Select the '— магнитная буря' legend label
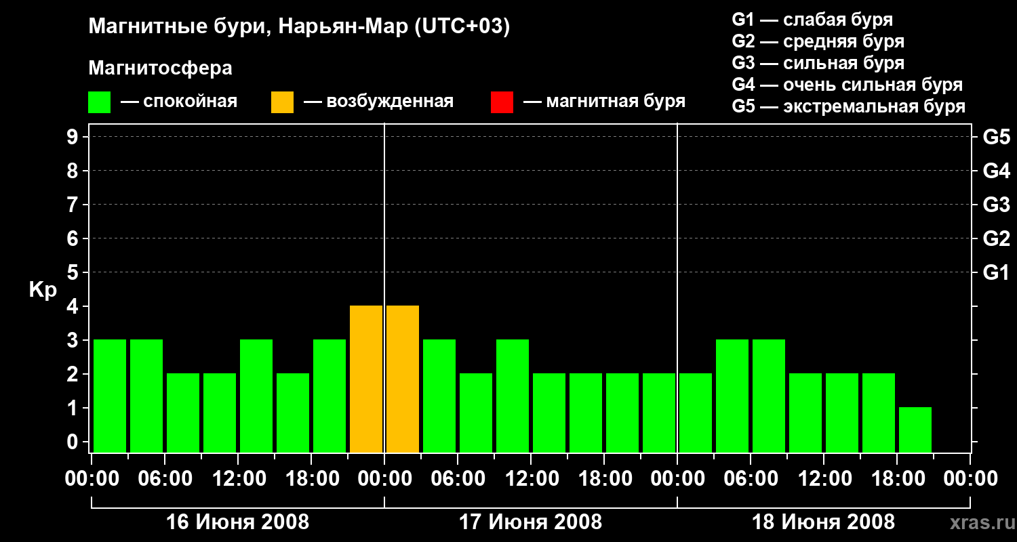 point(605,102)
